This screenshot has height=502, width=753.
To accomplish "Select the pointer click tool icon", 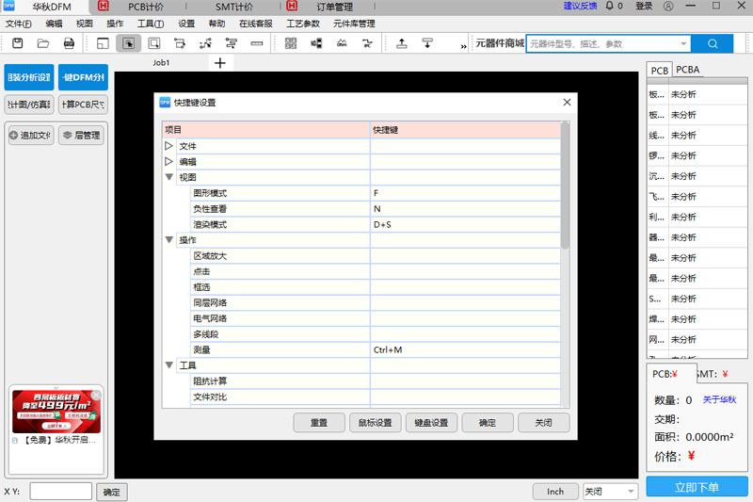I will [x=129, y=43].
